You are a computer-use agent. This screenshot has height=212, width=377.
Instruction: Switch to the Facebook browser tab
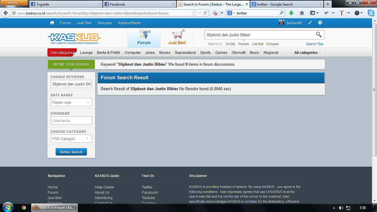(139, 4)
